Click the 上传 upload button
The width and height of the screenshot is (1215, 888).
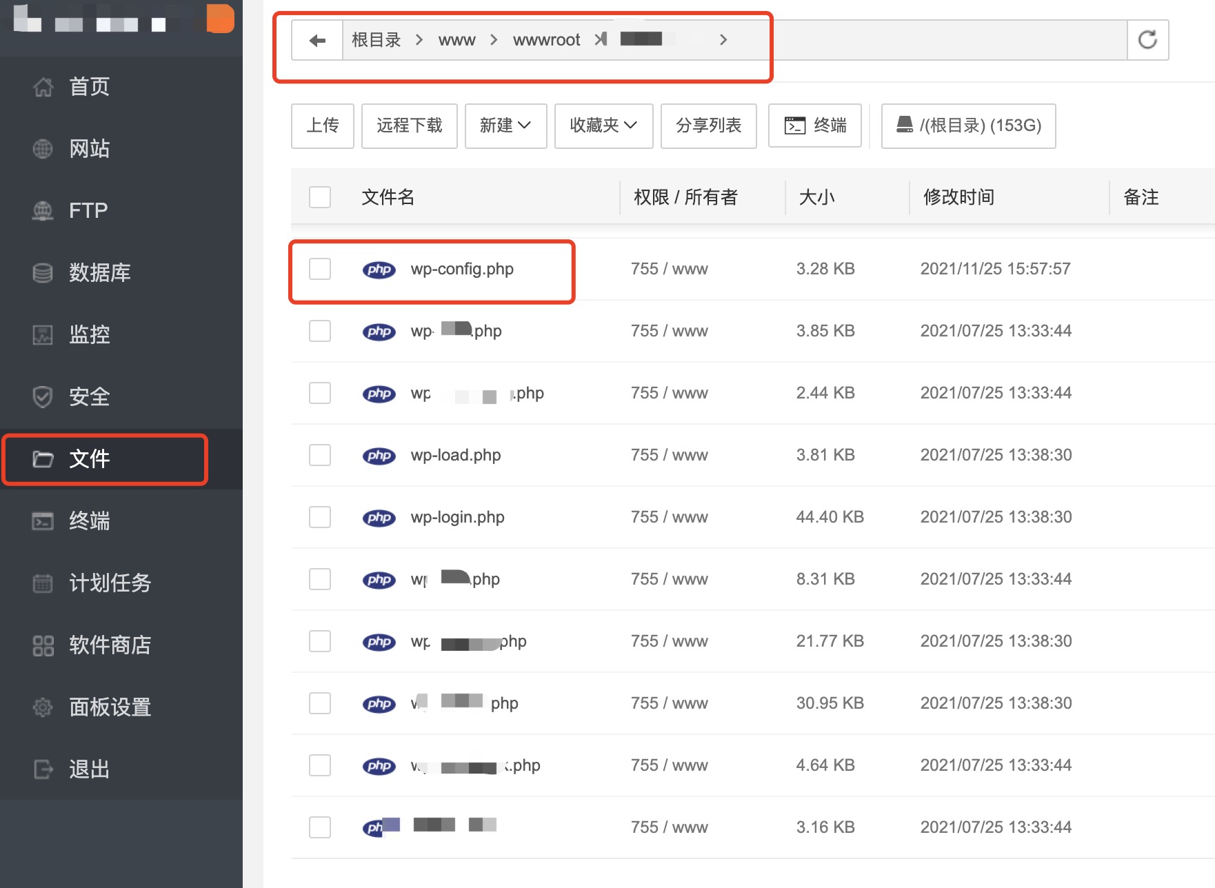[322, 125]
